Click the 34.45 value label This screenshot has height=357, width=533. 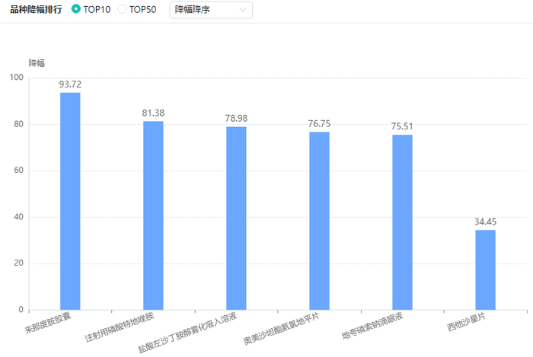pos(486,222)
